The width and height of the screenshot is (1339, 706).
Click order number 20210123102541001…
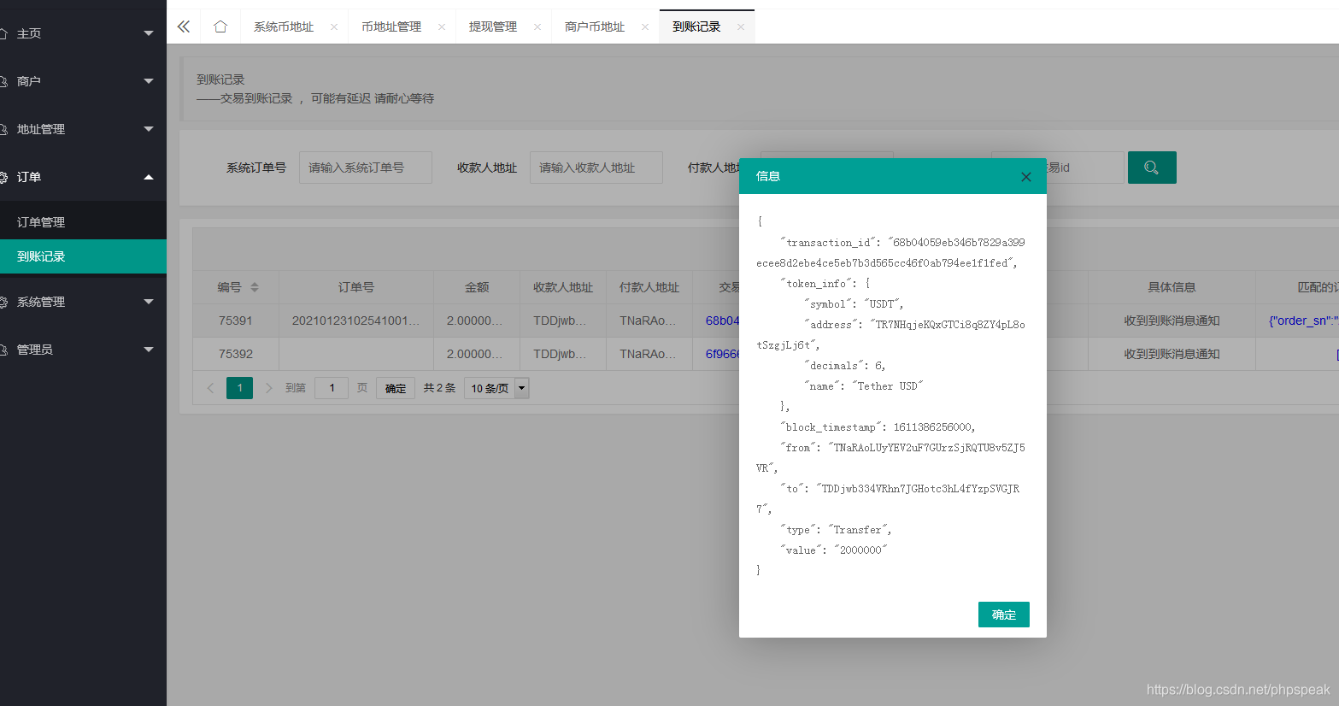[x=356, y=321]
